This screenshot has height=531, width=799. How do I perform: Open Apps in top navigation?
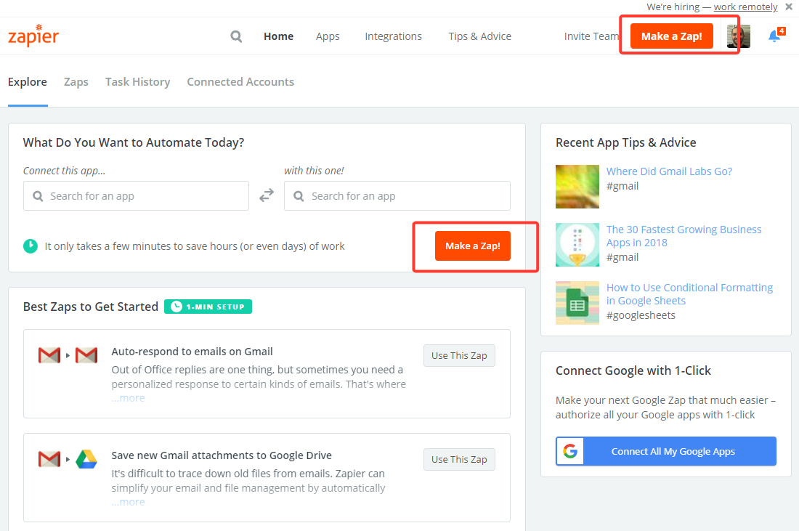pyautogui.click(x=328, y=36)
